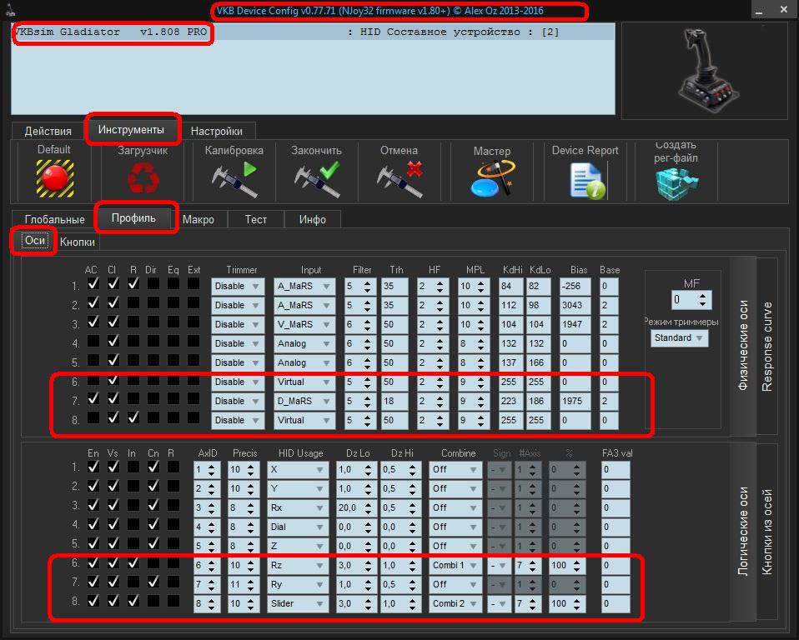Viewport: 799px width, 640px height.
Task: Adjust AxID stepper for logical axis 5
Action: pyautogui.click(x=211, y=546)
